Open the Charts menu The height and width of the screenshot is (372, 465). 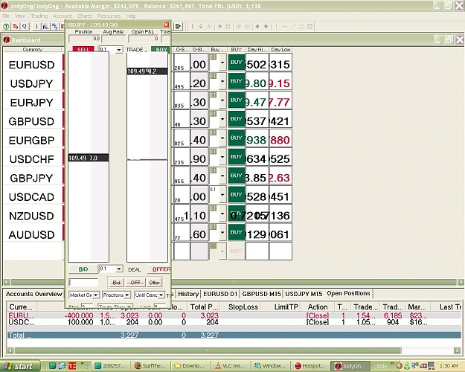point(85,16)
